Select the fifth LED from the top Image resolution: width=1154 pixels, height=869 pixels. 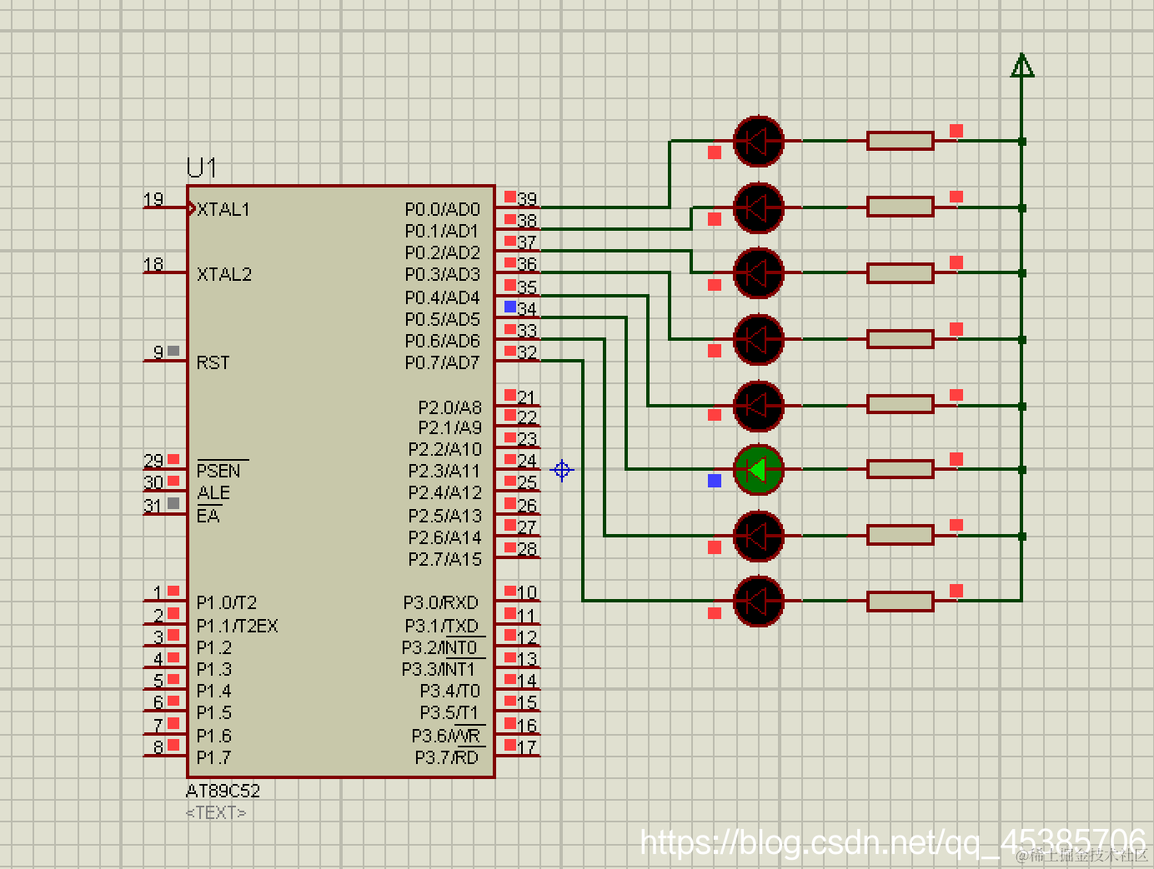pos(758,406)
